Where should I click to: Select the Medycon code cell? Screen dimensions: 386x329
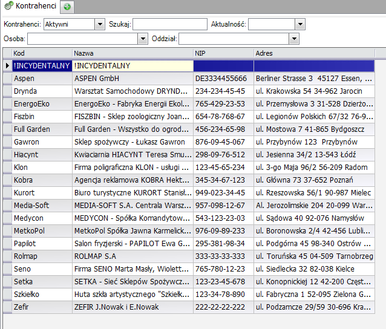(x=42, y=218)
